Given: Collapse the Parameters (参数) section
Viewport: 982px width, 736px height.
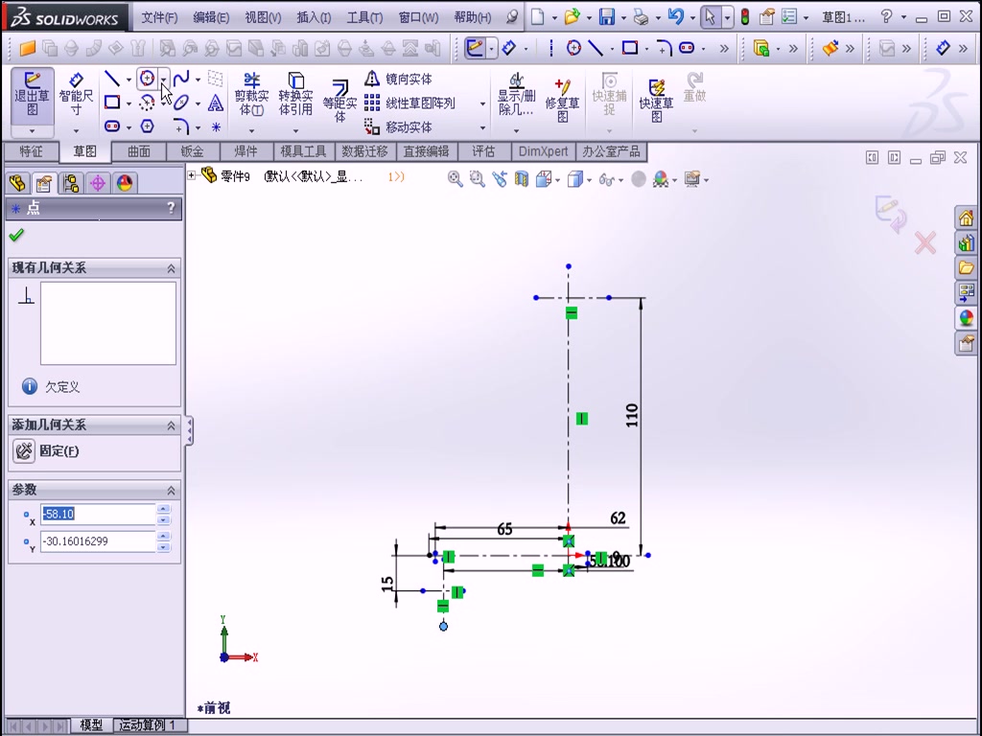Looking at the screenshot, I should (171, 490).
